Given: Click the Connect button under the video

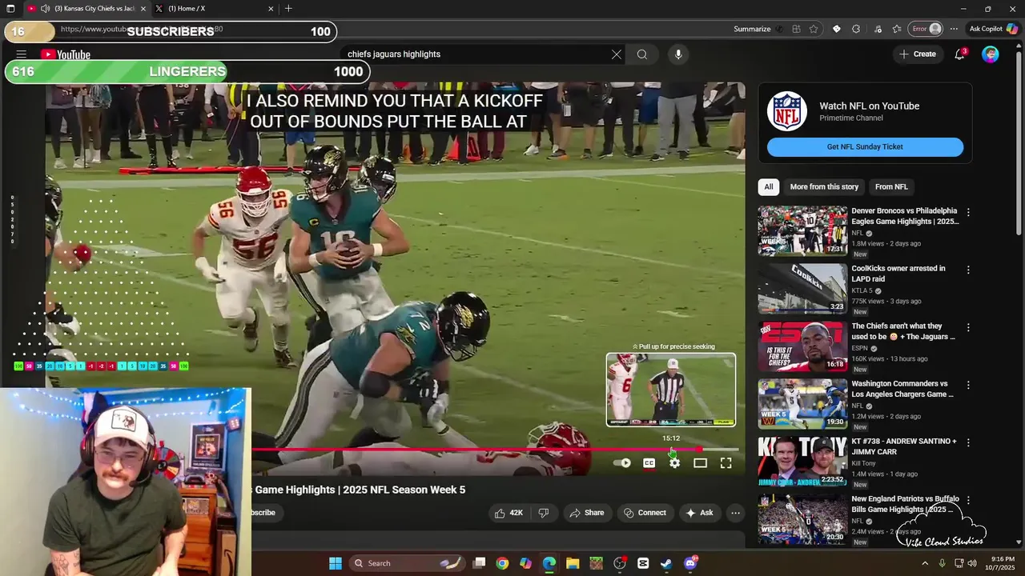Looking at the screenshot, I should (645, 513).
